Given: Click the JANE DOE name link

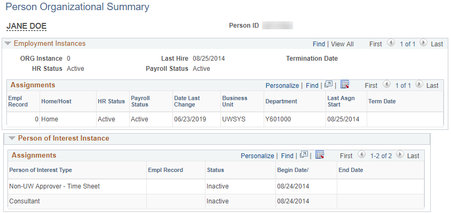Looking at the screenshot, I should 27,26.
